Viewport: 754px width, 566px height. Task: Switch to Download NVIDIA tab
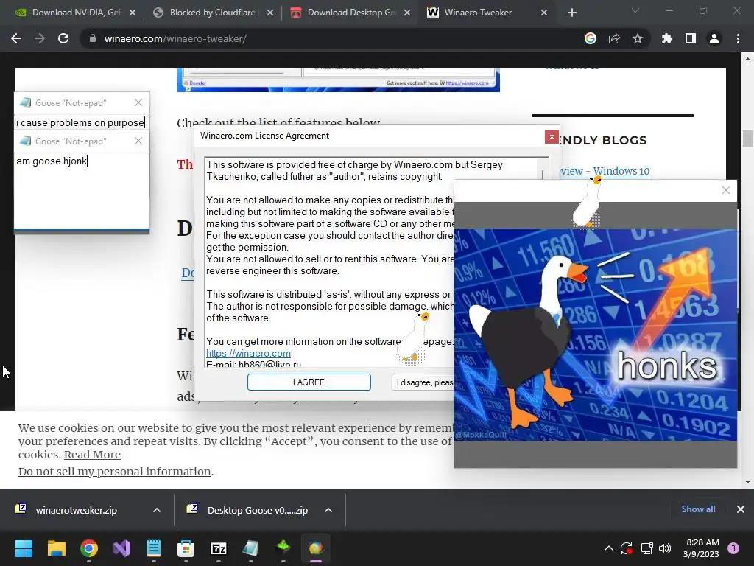click(x=76, y=13)
